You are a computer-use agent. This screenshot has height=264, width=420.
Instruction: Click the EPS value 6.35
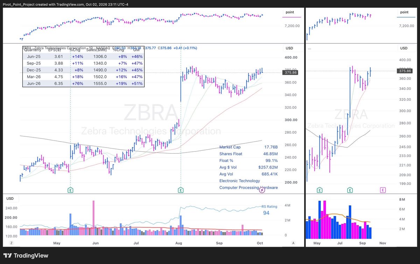tap(58, 84)
